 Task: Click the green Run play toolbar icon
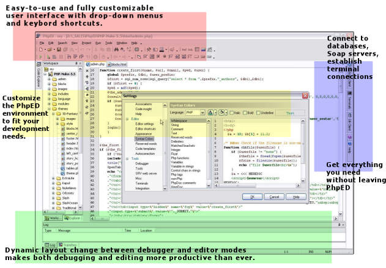click(41, 57)
